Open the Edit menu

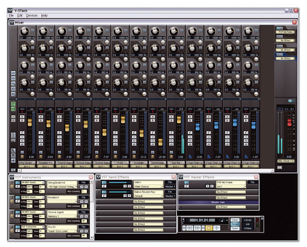pos(20,15)
